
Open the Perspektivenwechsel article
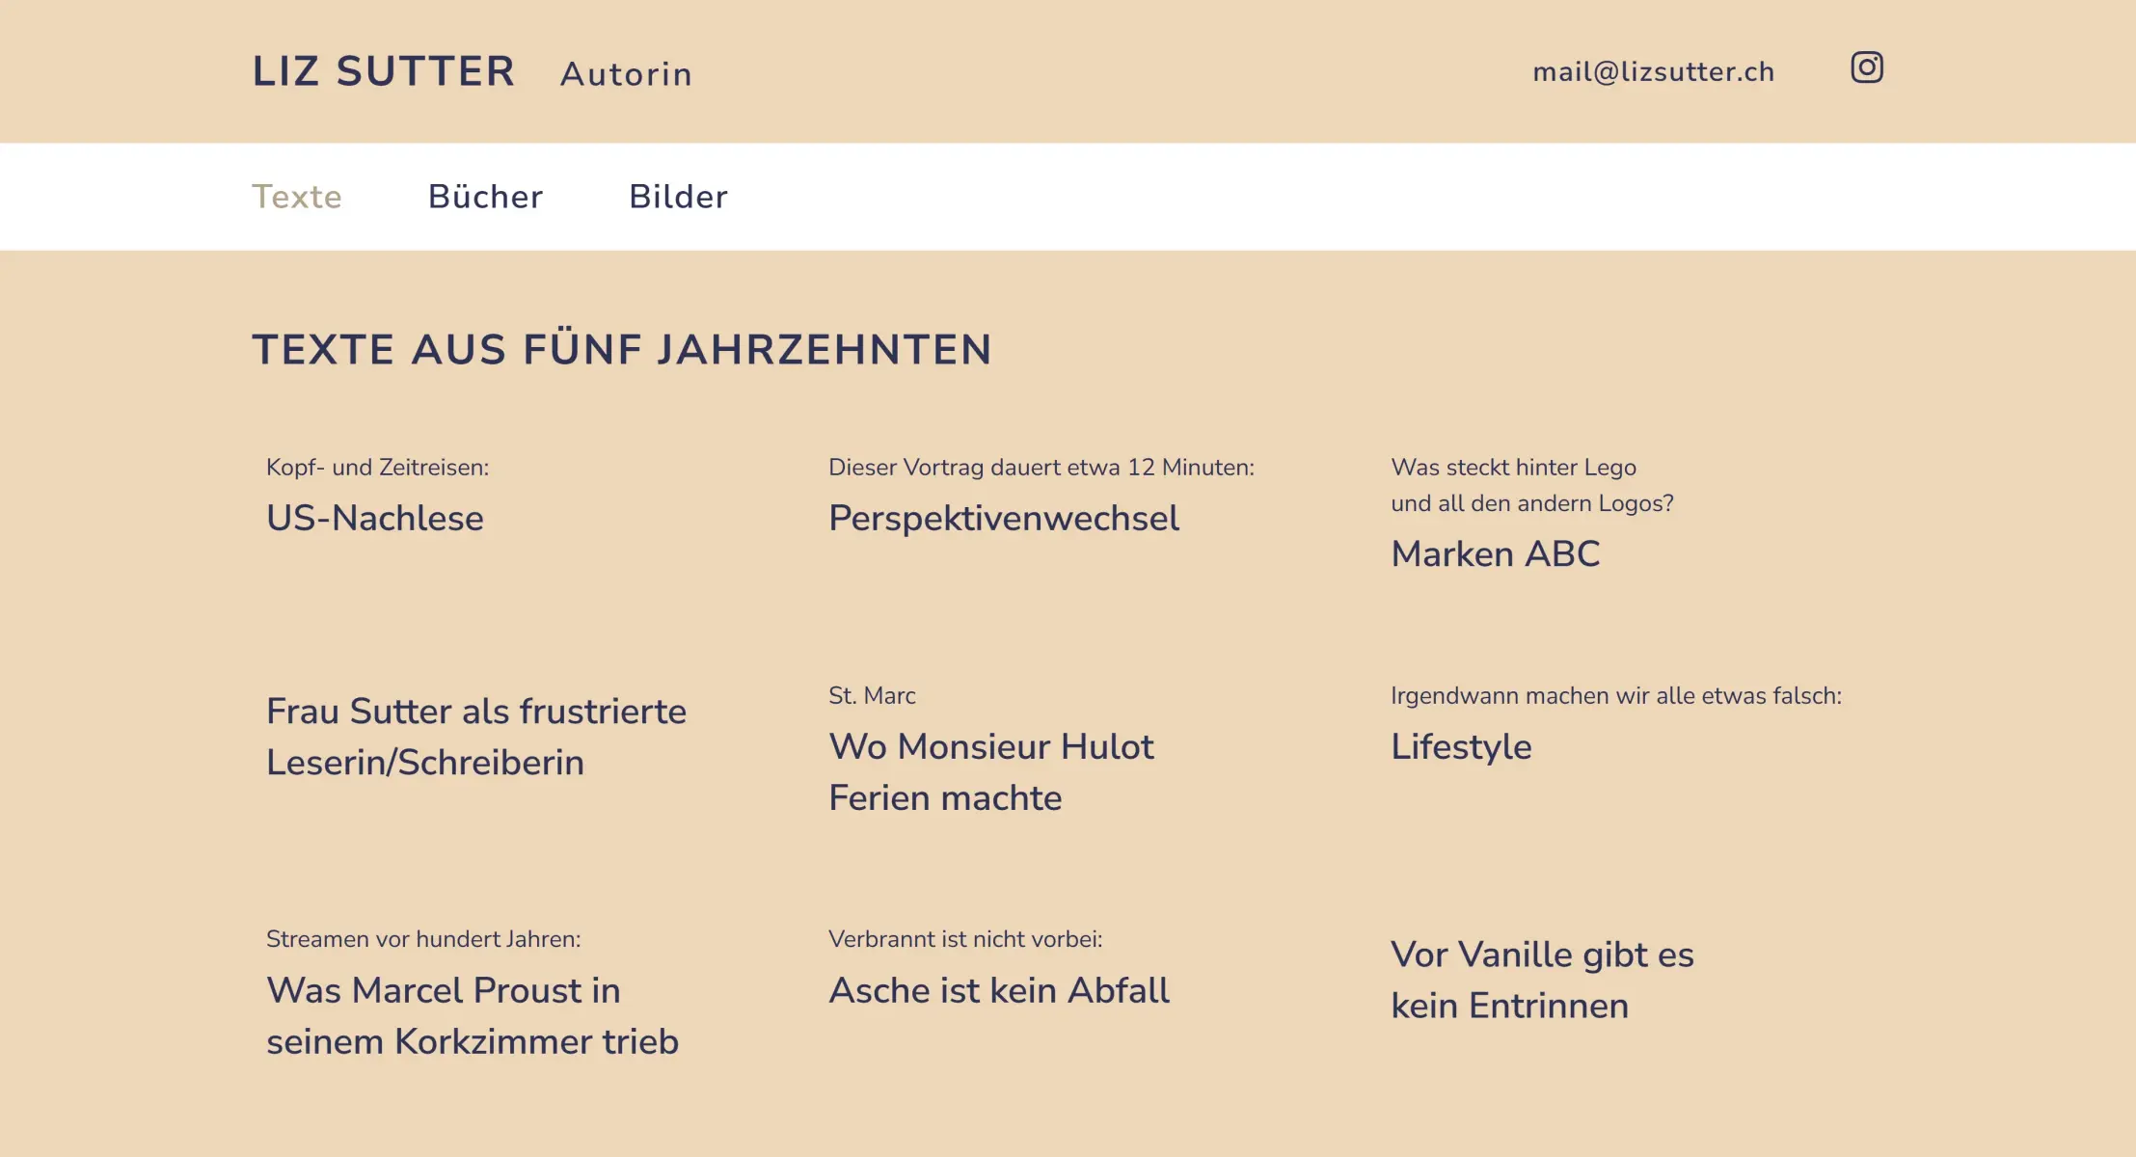pyautogui.click(x=1003, y=518)
